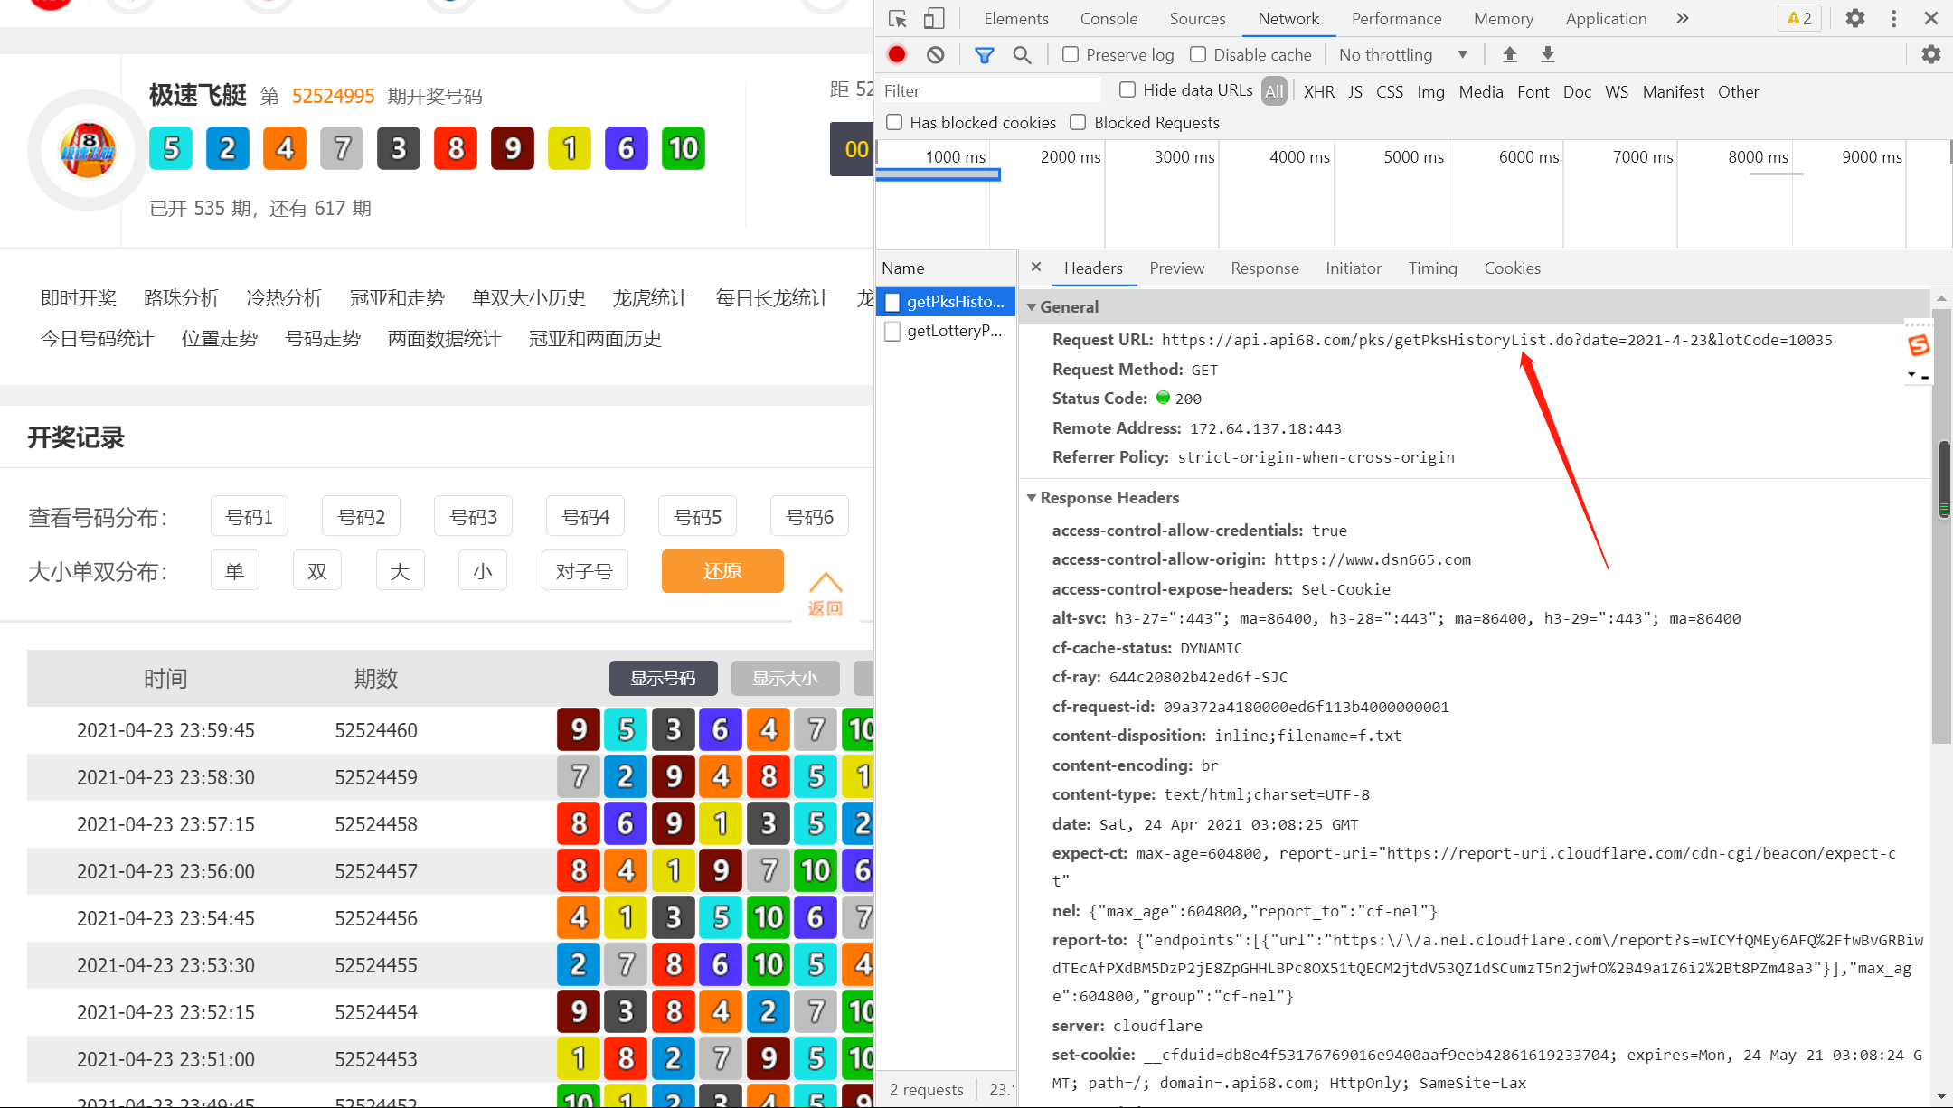Select No throttling dropdown option
This screenshot has height=1108, width=1953.
1404,55
